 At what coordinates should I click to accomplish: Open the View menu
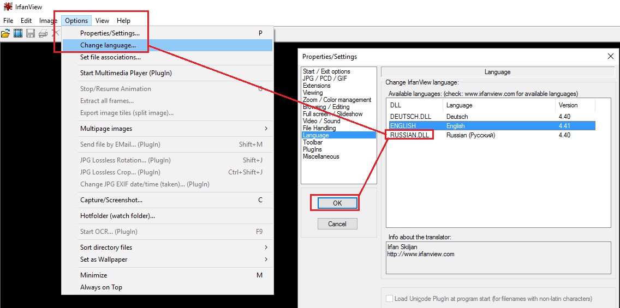click(x=102, y=21)
